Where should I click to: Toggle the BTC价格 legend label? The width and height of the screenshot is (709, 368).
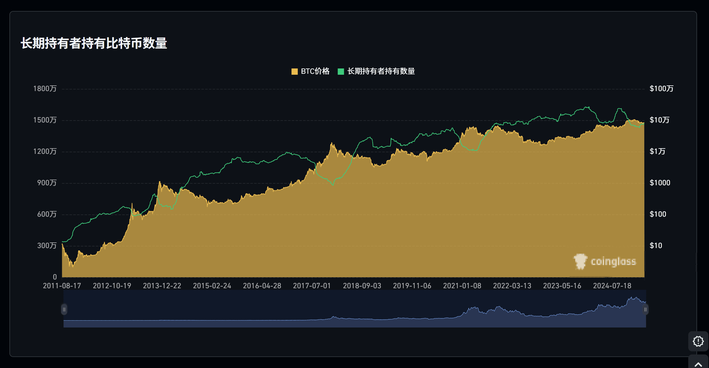click(x=315, y=71)
